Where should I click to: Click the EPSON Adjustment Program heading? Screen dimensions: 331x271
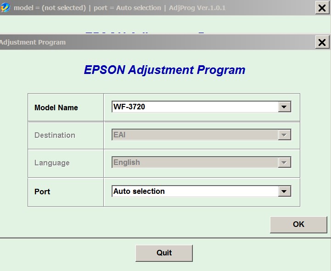click(164, 70)
